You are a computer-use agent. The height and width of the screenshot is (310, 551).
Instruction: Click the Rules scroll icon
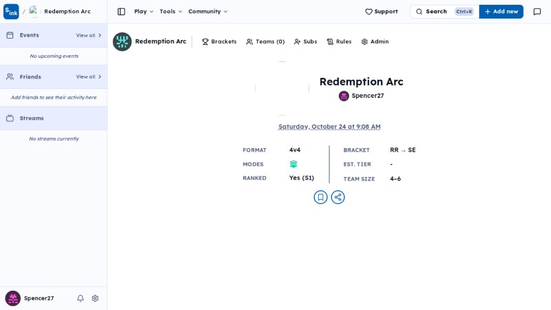pos(330,41)
